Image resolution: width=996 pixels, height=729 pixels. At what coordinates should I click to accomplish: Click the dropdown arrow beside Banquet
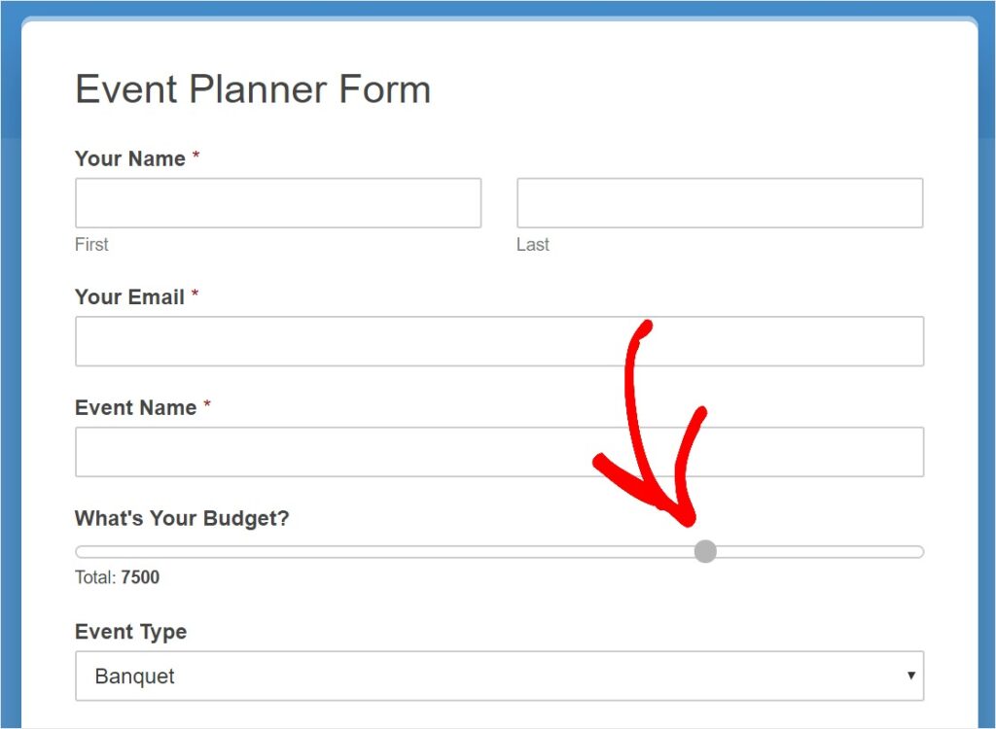pos(912,675)
